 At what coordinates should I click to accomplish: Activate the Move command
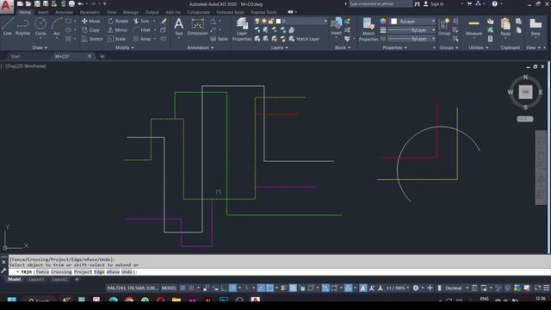[x=90, y=21]
